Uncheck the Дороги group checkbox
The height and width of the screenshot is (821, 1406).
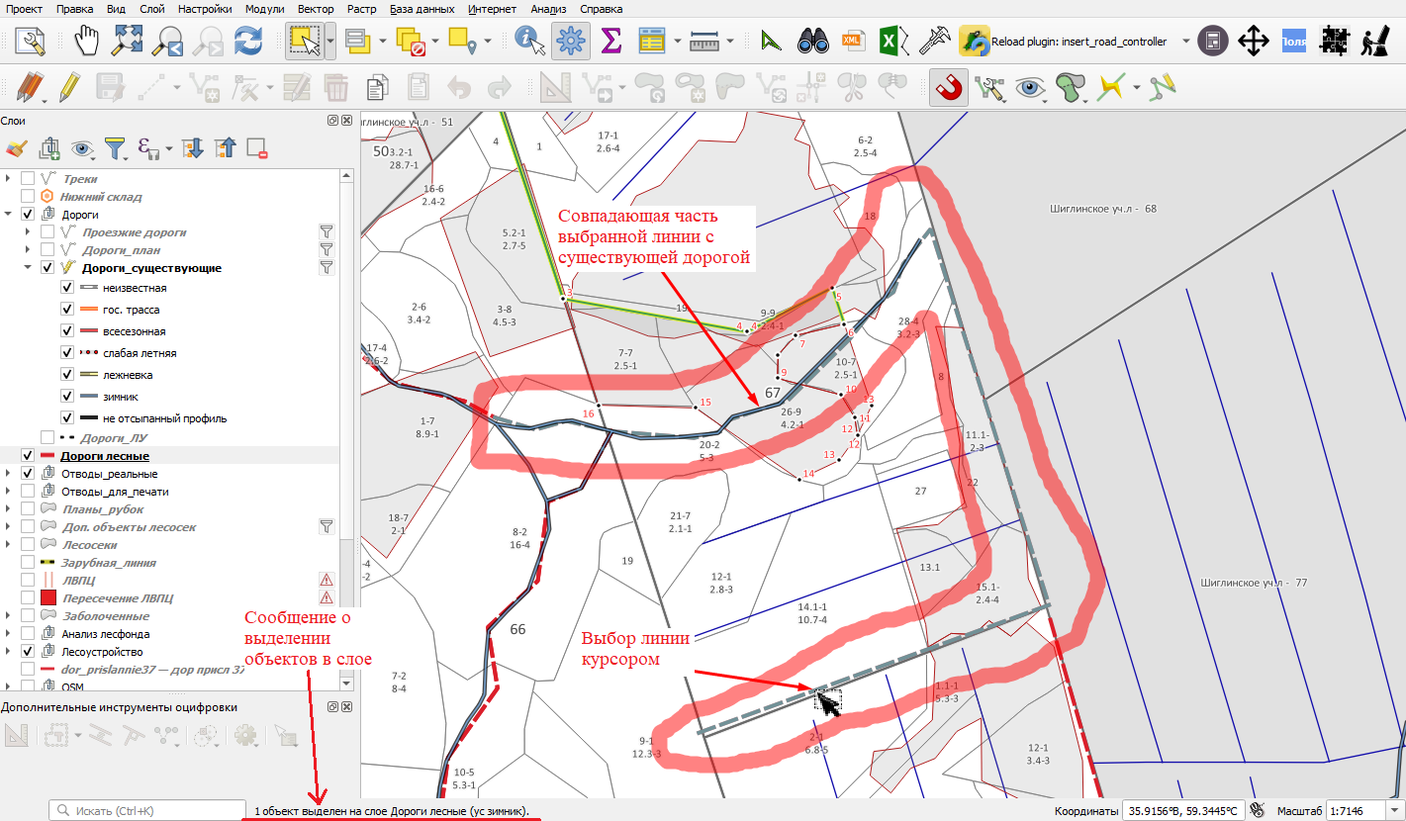tap(28, 215)
